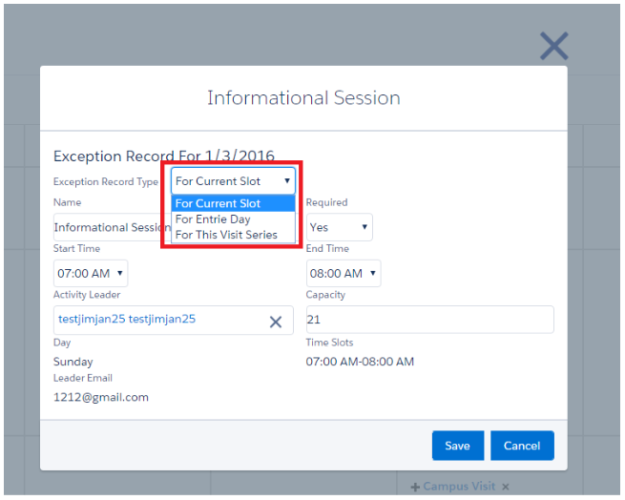Click the Capacity field containing 21
This screenshot has width=625, height=500.
429,320
